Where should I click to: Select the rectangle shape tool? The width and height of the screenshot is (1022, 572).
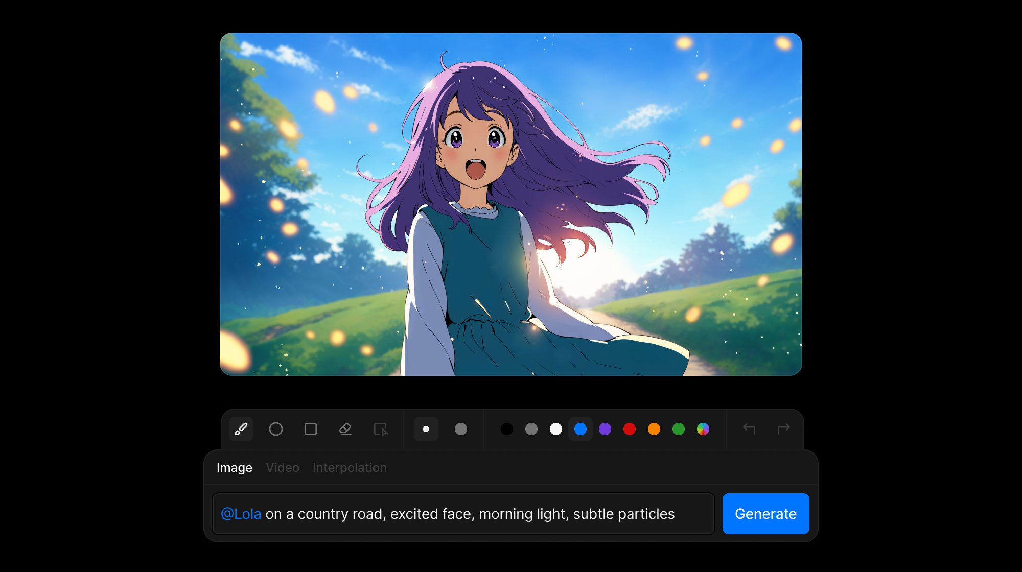point(311,429)
